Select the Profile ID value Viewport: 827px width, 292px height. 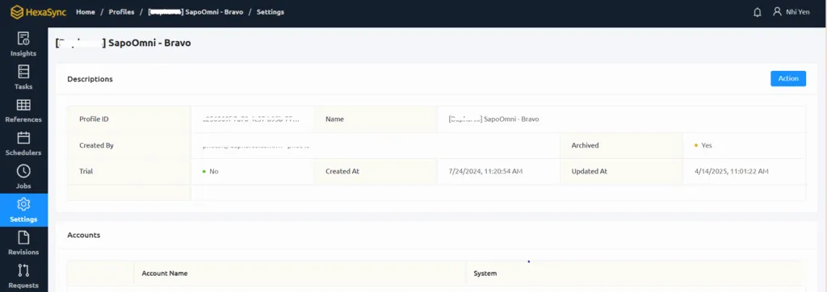[251, 119]
